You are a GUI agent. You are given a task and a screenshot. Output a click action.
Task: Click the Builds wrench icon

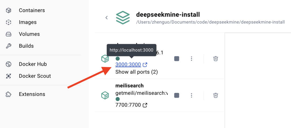(9, 46)
